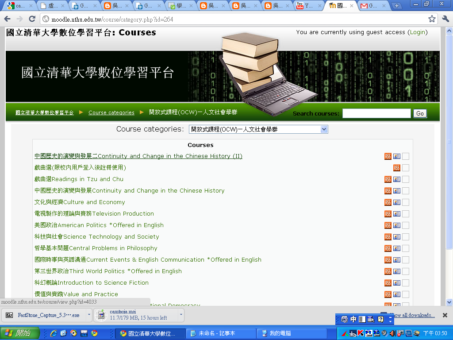Toggle checkbox for Value and Practice course
The width and height of the screenshot is (453, 340).
[406, 294]
